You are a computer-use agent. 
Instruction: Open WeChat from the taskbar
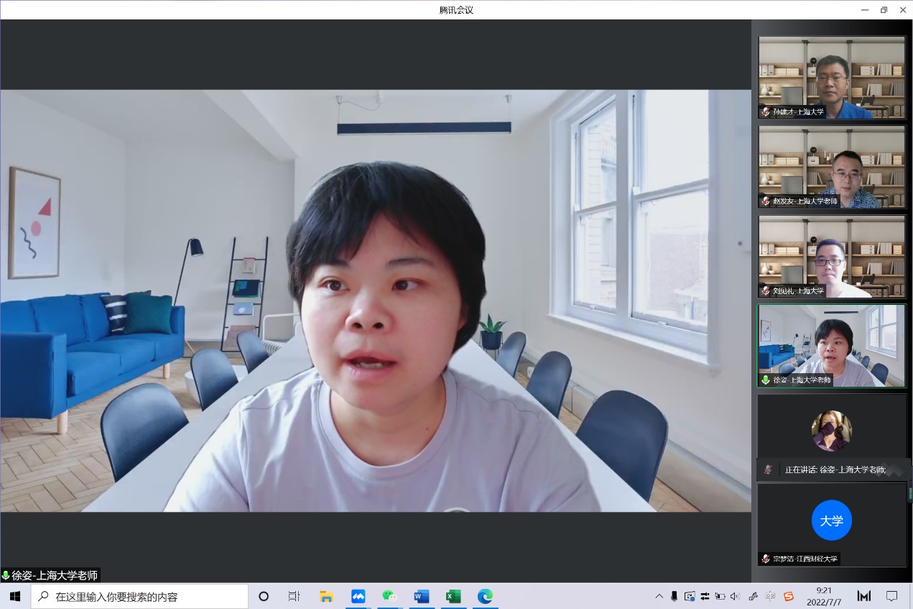pos(389,596)
